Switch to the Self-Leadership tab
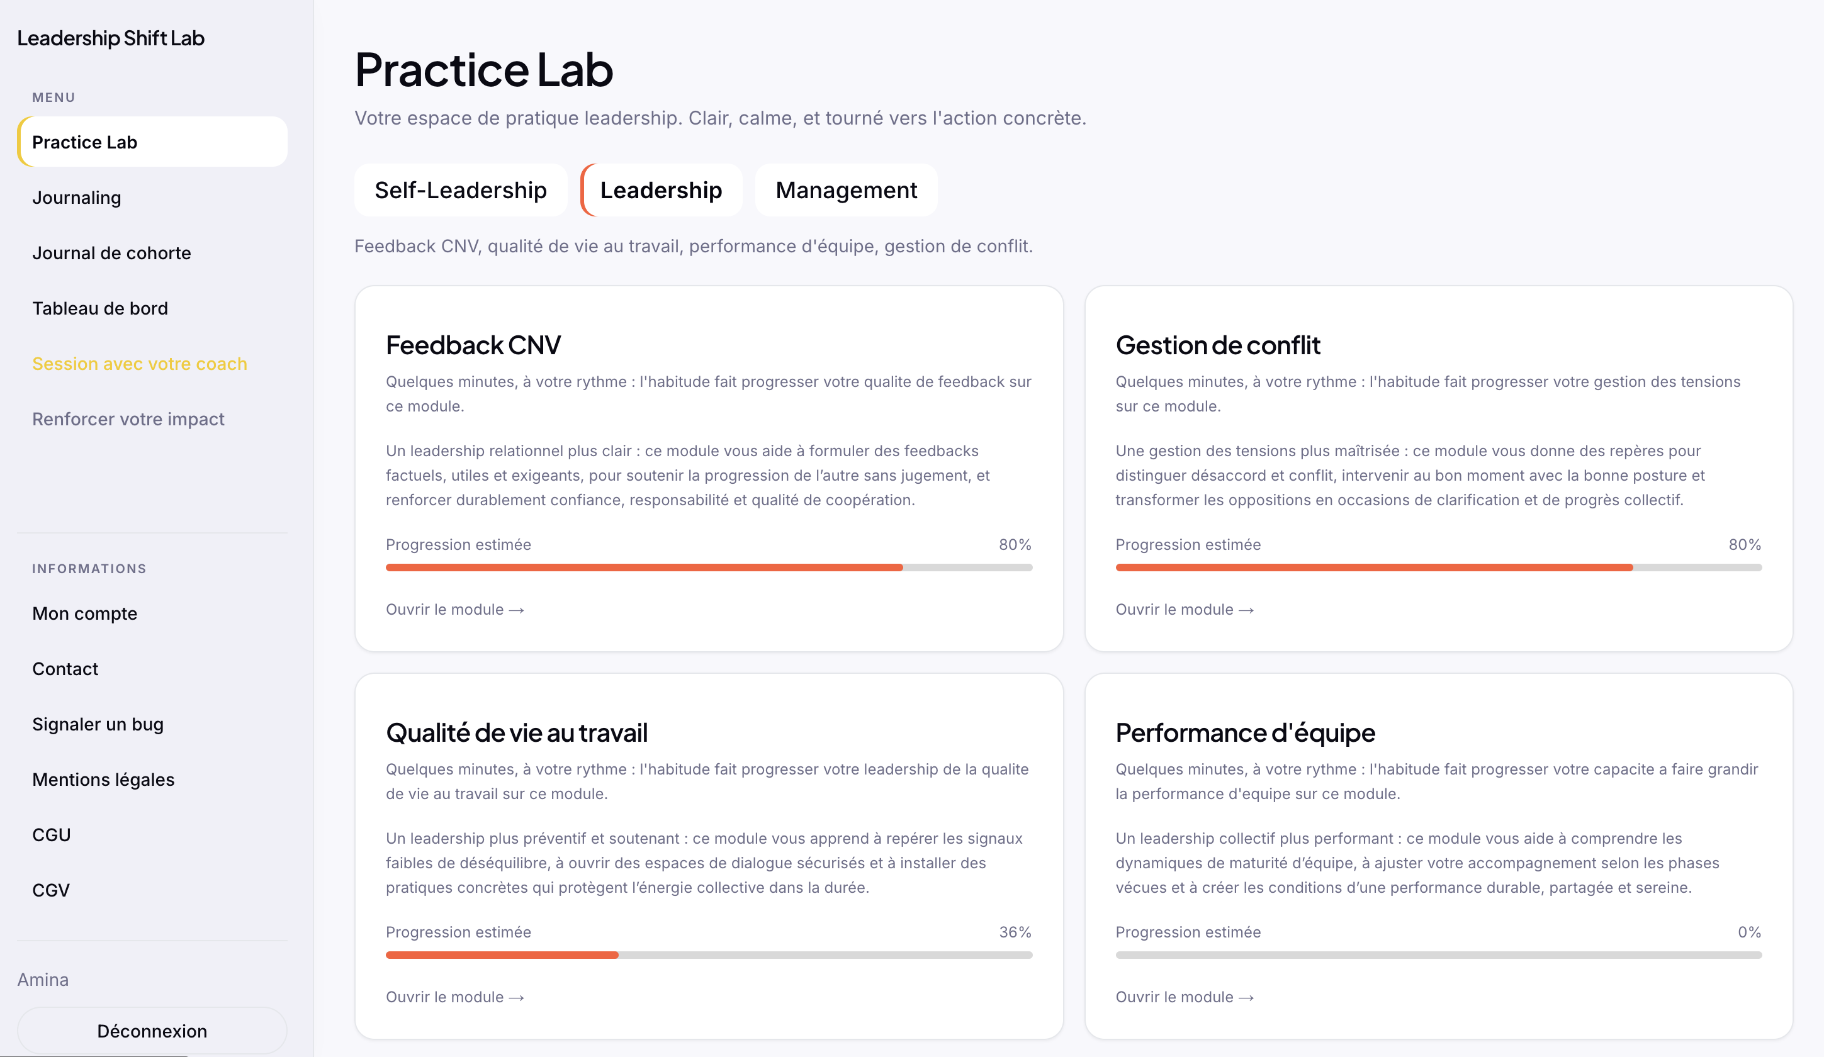This screenshot has height=1057, width=1824. point(460,189)
